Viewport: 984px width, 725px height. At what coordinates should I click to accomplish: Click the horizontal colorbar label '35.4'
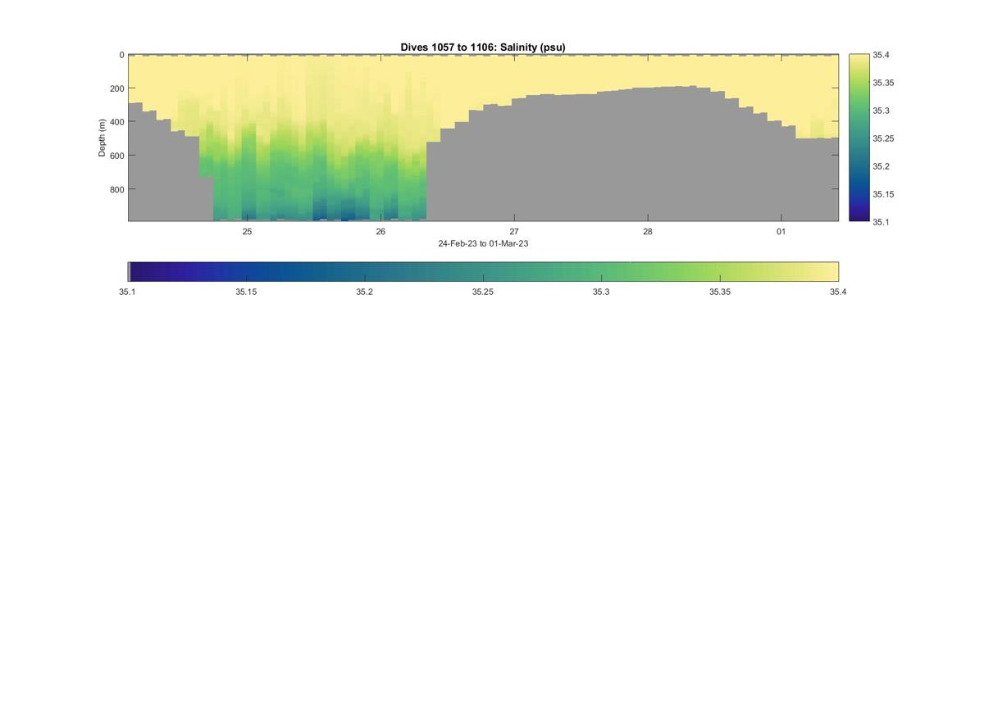click(x=838, y=292)
